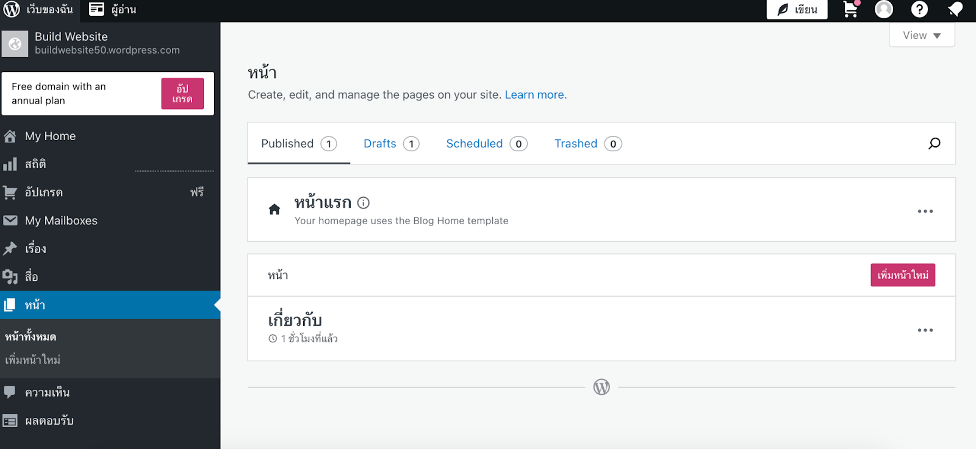Click the info icon beside หน้าแรก
The height and width of the screenshot is (449, 976).
pyautogui.click(x=364, y=203)
